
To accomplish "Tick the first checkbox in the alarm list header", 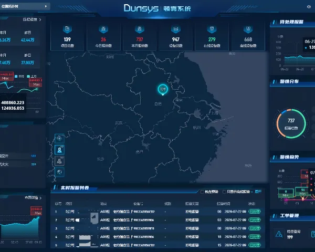I will point(202,192).
